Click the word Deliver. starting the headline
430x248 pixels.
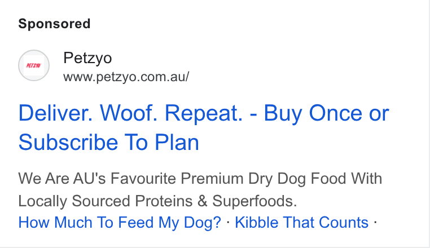coord(55,113)
